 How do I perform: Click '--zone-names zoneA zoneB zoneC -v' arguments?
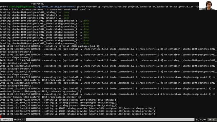(68, 9)
